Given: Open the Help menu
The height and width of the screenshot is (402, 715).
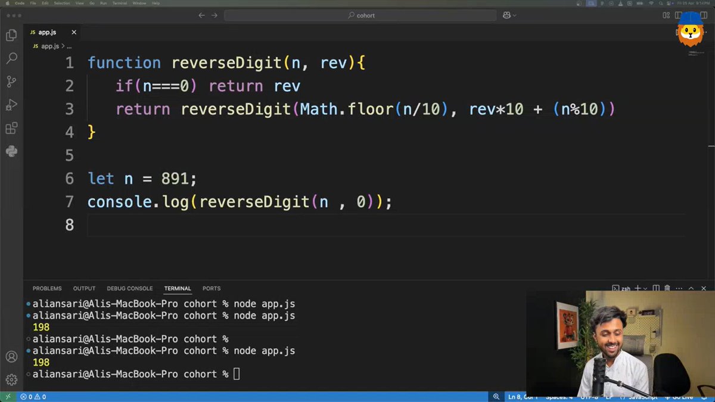Looking at the screenshot, I should tap(156, 4).
